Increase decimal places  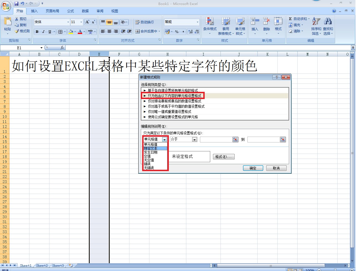point(190,32)
